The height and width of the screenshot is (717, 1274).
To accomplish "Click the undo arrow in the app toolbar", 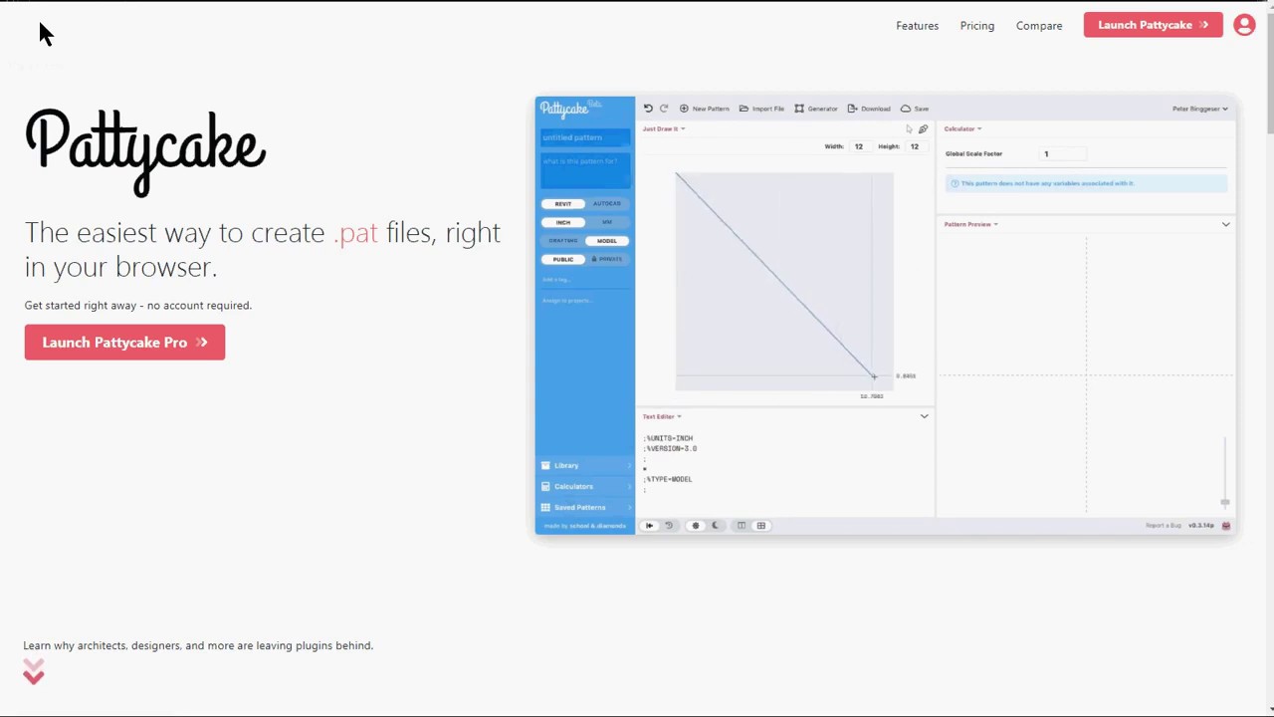I will (648, 109).
